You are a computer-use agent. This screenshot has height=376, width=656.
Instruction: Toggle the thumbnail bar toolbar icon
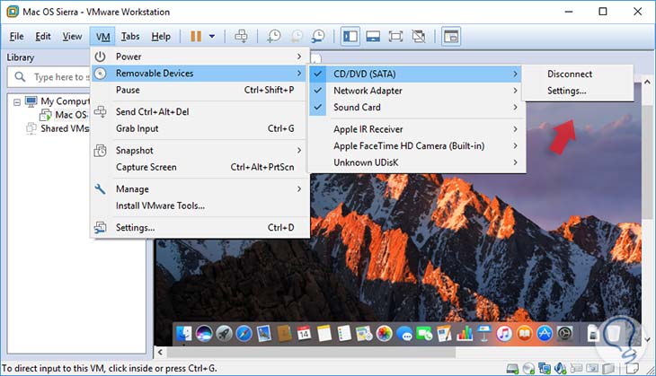[373, 37]
